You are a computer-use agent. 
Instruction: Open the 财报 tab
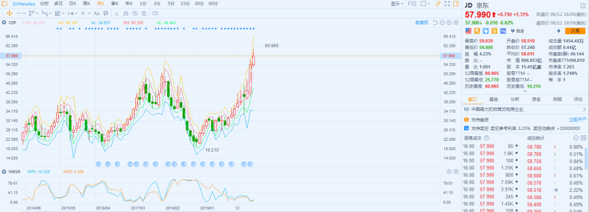click(x=557, y=99)
